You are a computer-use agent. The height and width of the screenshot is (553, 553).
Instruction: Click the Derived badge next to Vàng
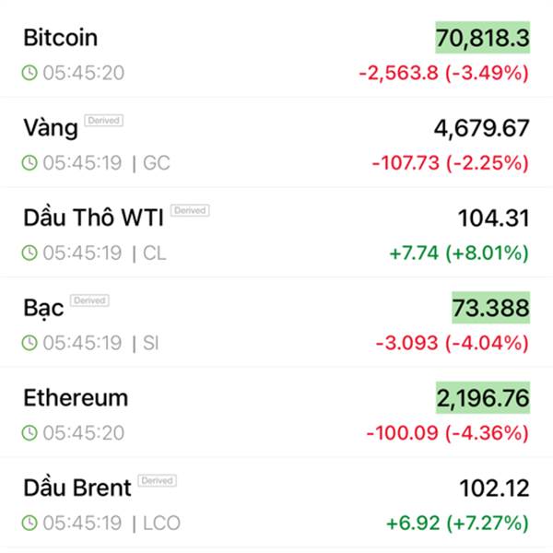(104, 121)
